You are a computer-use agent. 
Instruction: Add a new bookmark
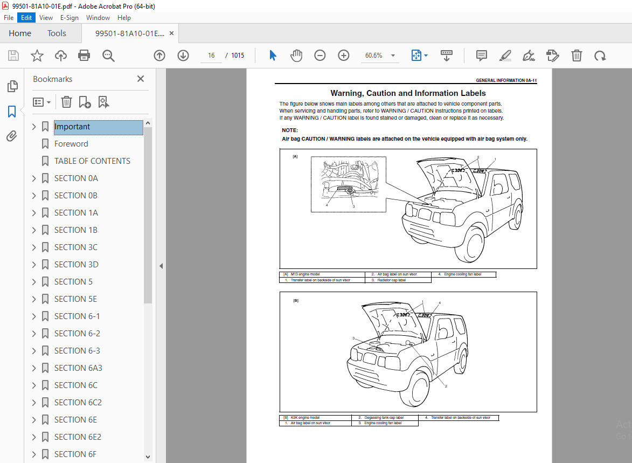(85, 102)
